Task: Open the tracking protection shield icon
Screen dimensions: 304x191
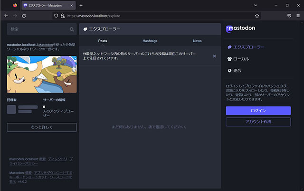Action: (56, 16)
